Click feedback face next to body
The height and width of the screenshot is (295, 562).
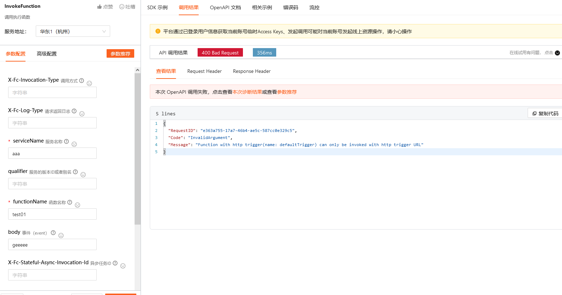pos(61,236)
